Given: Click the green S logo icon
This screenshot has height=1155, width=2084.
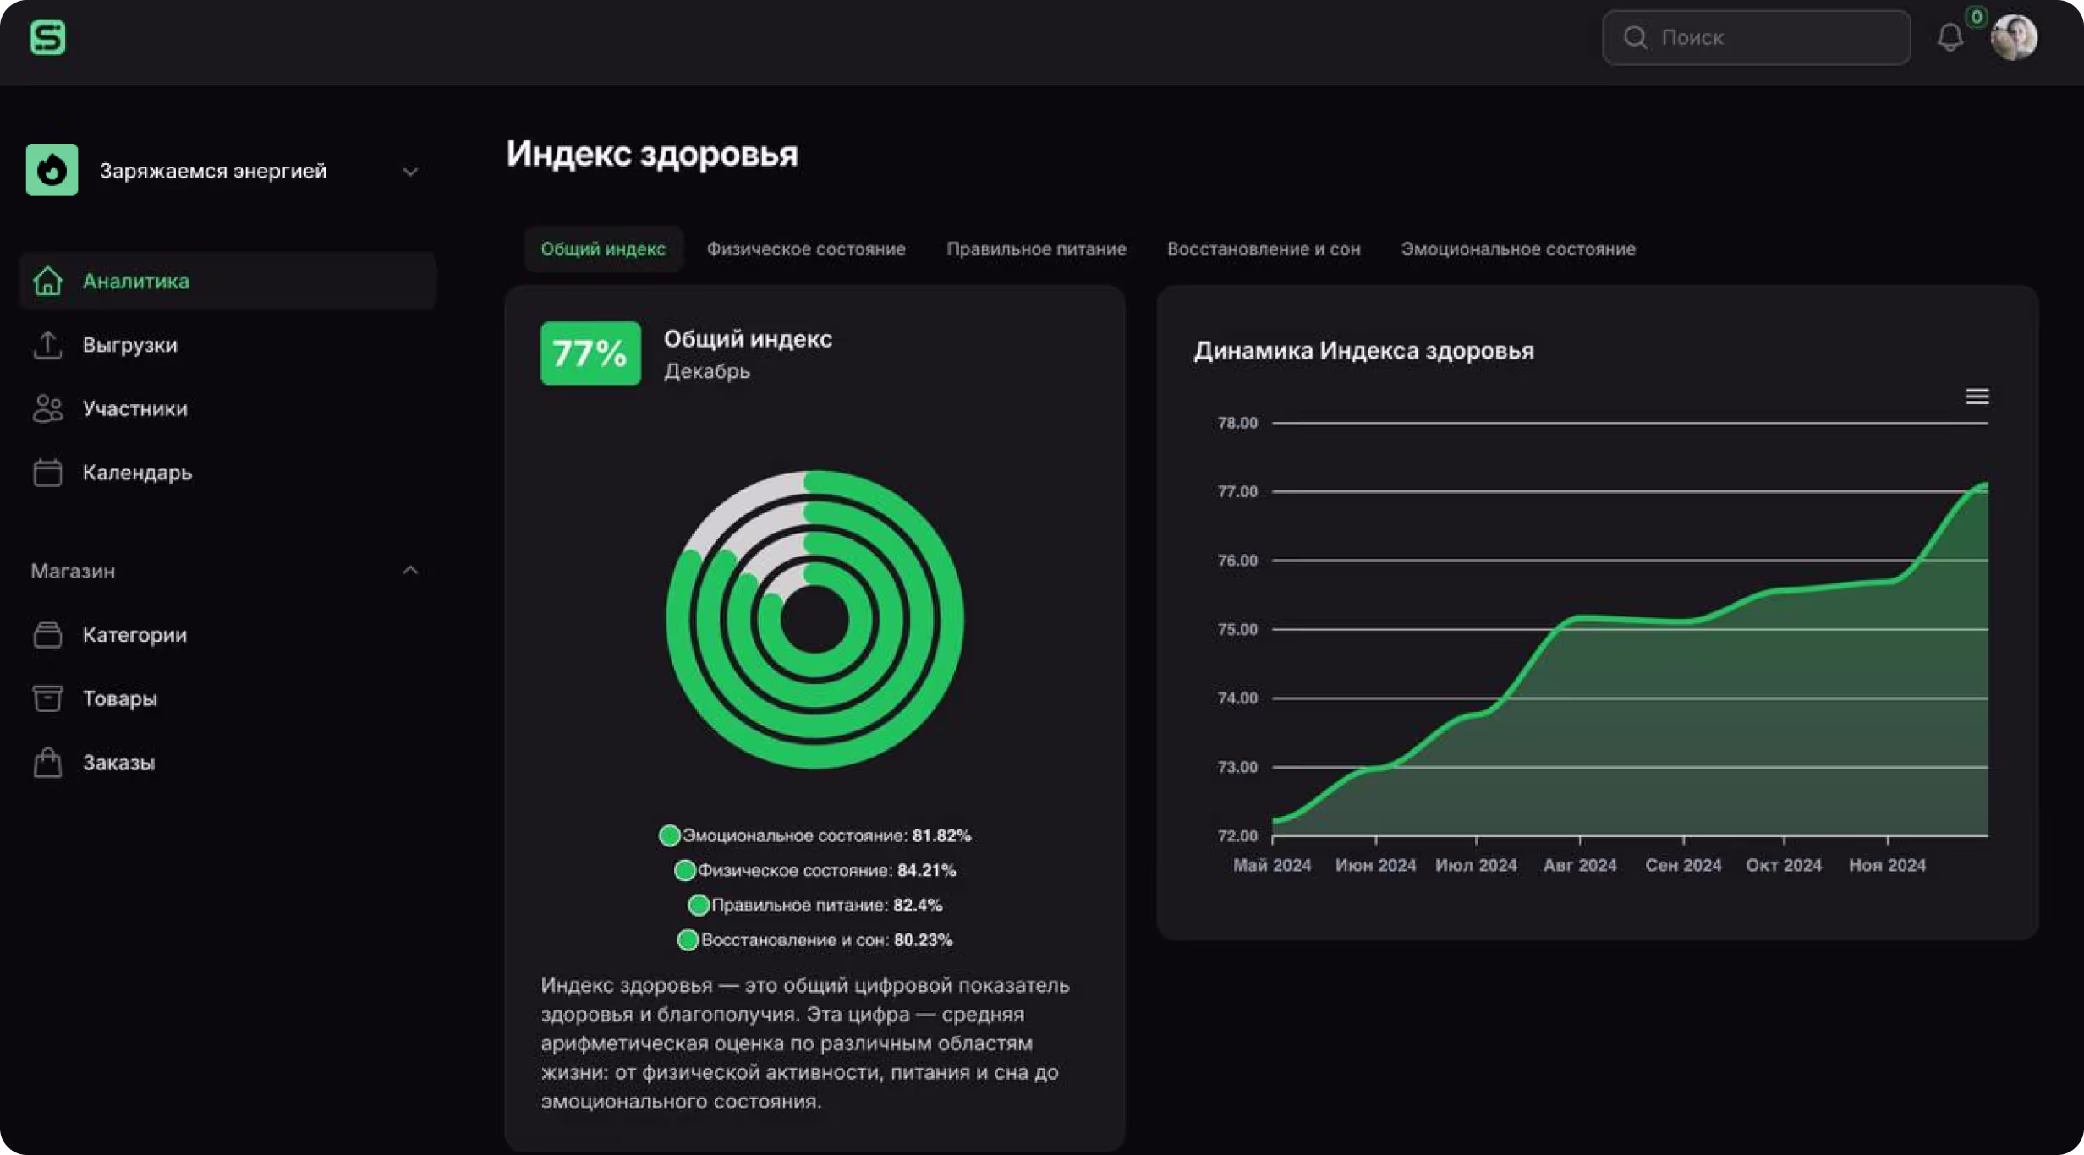Looking at the screenshot, I should click(47, 37).
